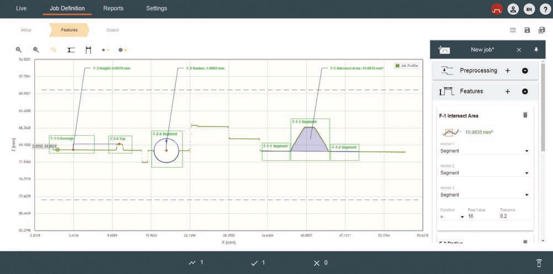Click the Pass Value field
Image resolution: width=553 pixels, height=274 pixels.
[x=481, y=216]
